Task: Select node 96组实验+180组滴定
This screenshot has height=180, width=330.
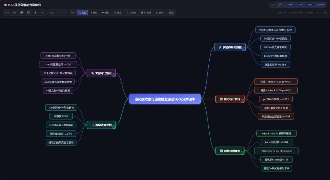Action: pyautogui.click(x=275, y=39)
